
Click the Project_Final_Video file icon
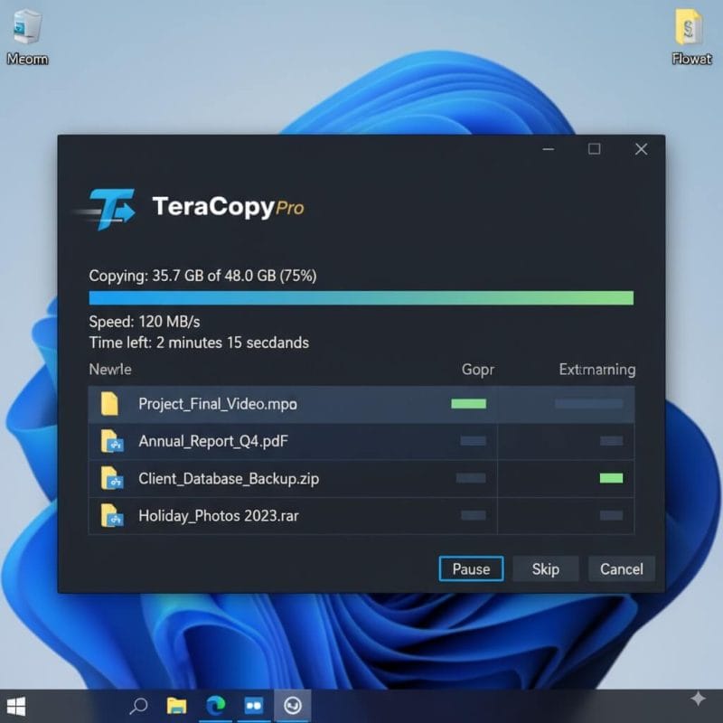coord(110,404)
